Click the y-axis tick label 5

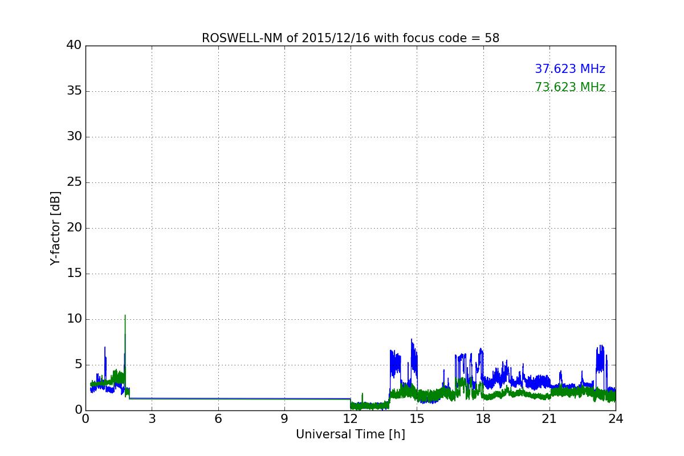[78, 365]
